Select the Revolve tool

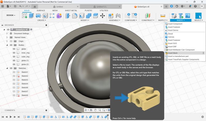coord(38,16)
